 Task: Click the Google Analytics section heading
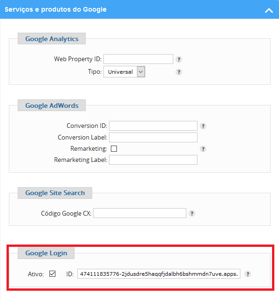tap(52, 39)
